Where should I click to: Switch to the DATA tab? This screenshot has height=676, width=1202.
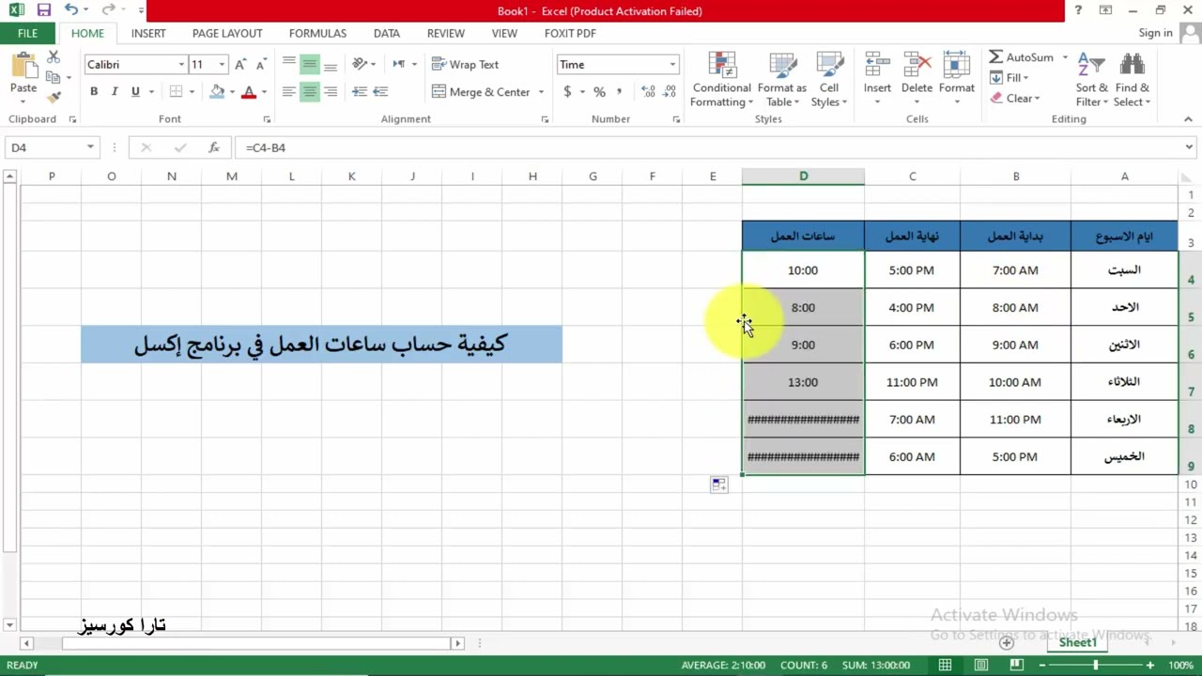387,33
